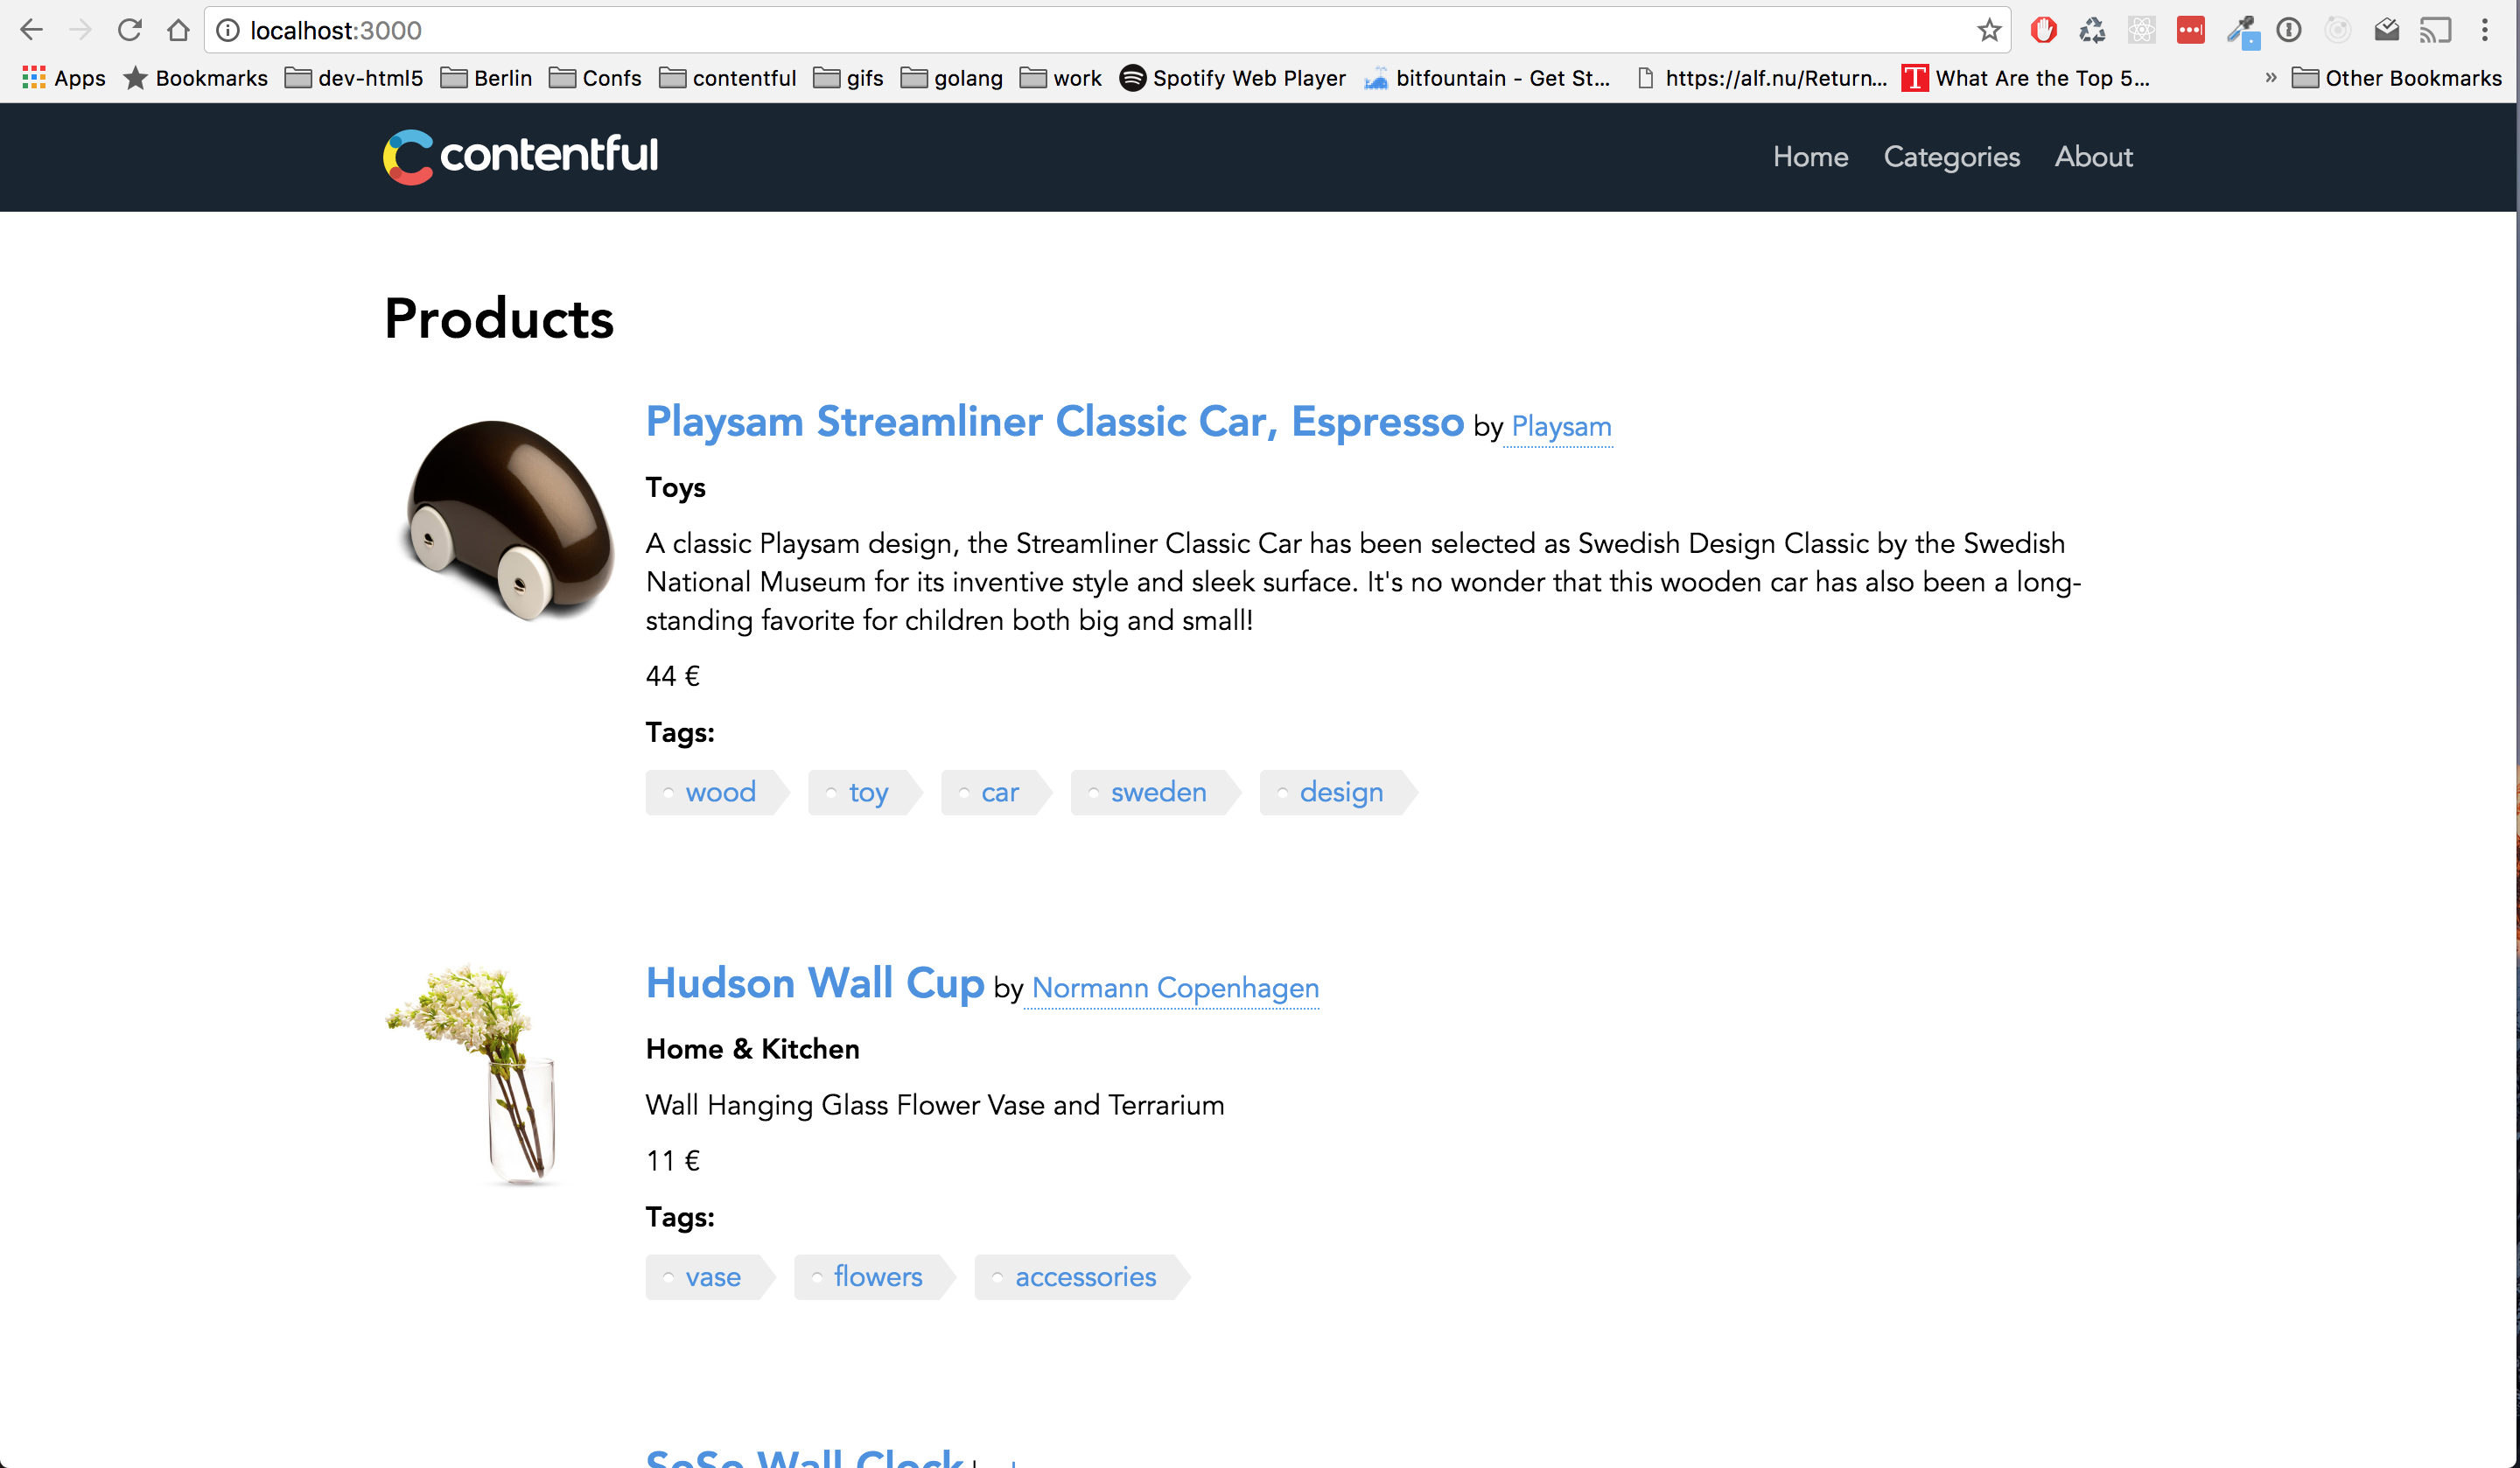Viewport: 2520px width, 1468px height.
Task: Click the Cast screen icon in toolbar
Action: coord(2435,30)
